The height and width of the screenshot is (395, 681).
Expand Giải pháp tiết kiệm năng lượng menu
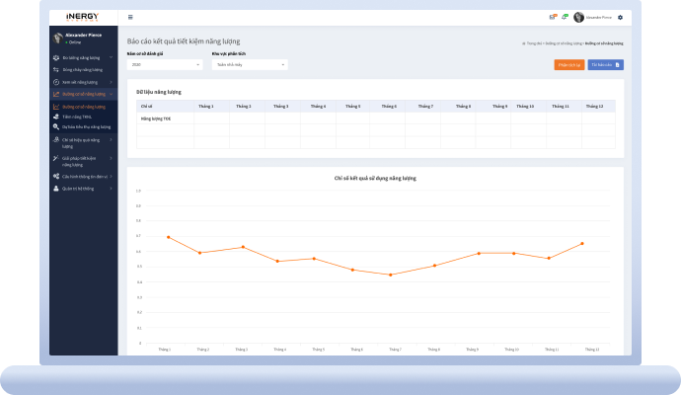tap(82, 160)
